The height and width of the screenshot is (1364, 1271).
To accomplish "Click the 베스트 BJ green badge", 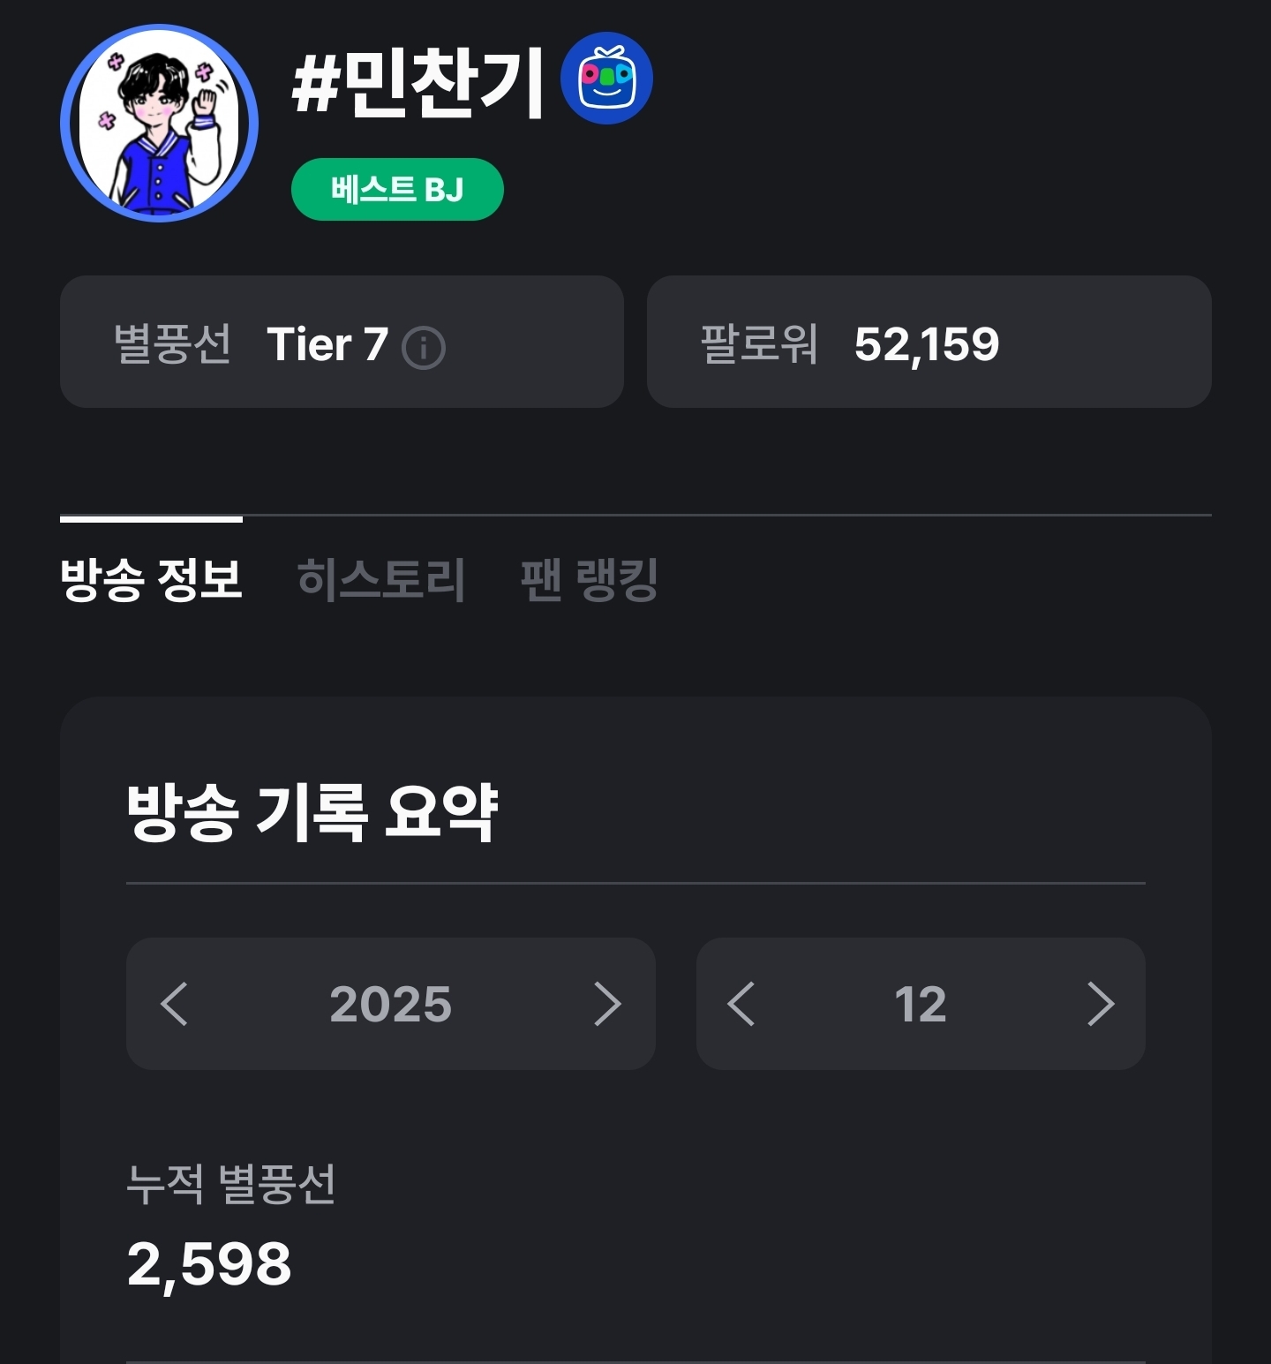I will pyautogui.click(x=397, y=189).
